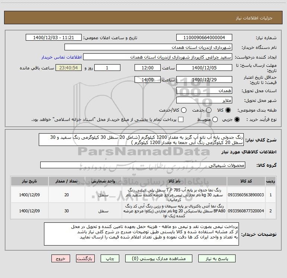This screenshot has width=287, height=278.
Task: Click the اطلاعات کالاهای مورد نیاز heading
Action: click(x=249, y=152)
